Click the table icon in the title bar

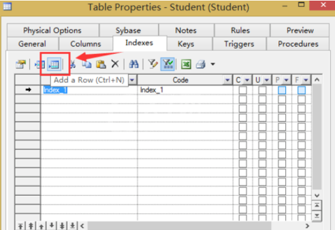[7, 7]
